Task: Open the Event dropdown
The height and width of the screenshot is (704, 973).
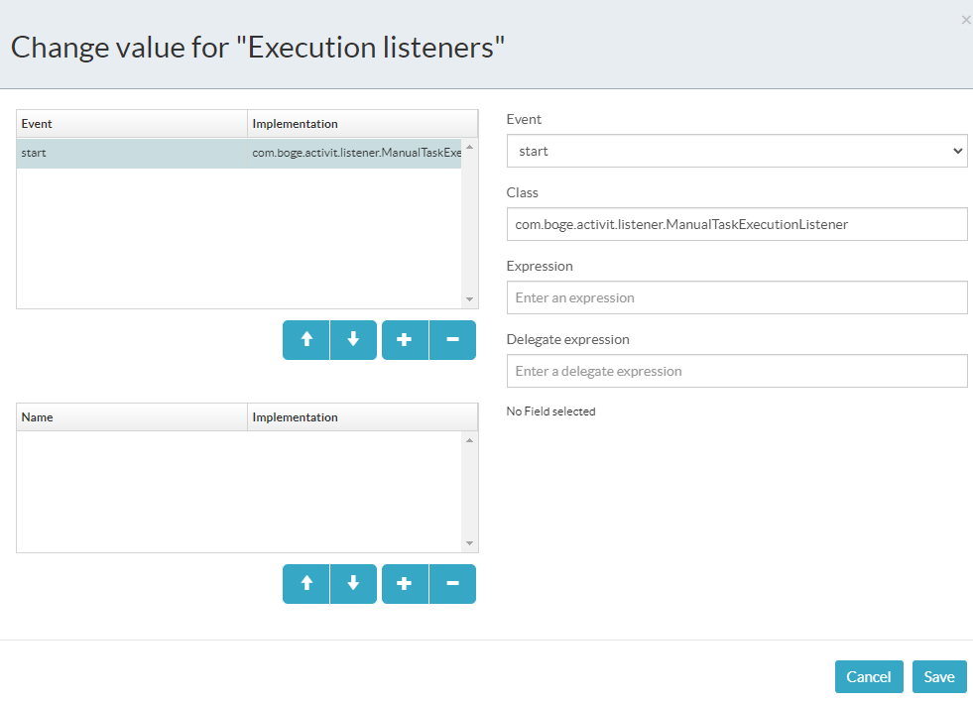Action: (x=736, y=152)
